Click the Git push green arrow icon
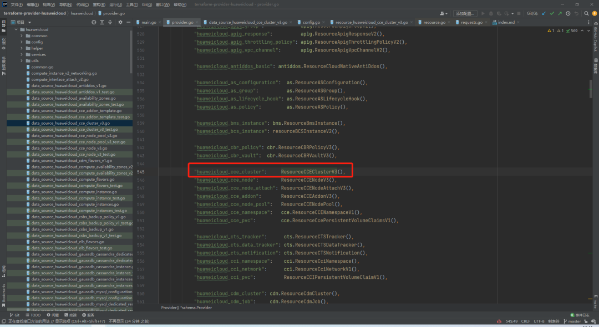Screen dimensions: 599x327 (x=560, y=13)
